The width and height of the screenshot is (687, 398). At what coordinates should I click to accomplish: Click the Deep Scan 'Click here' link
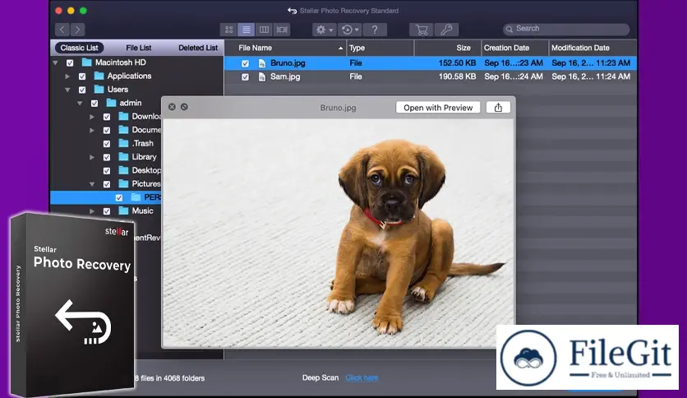[362, 377]
